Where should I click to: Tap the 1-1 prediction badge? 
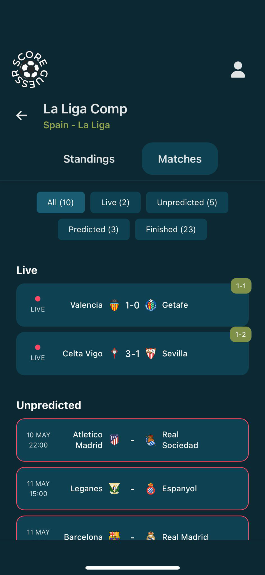[x=241, y=286]
